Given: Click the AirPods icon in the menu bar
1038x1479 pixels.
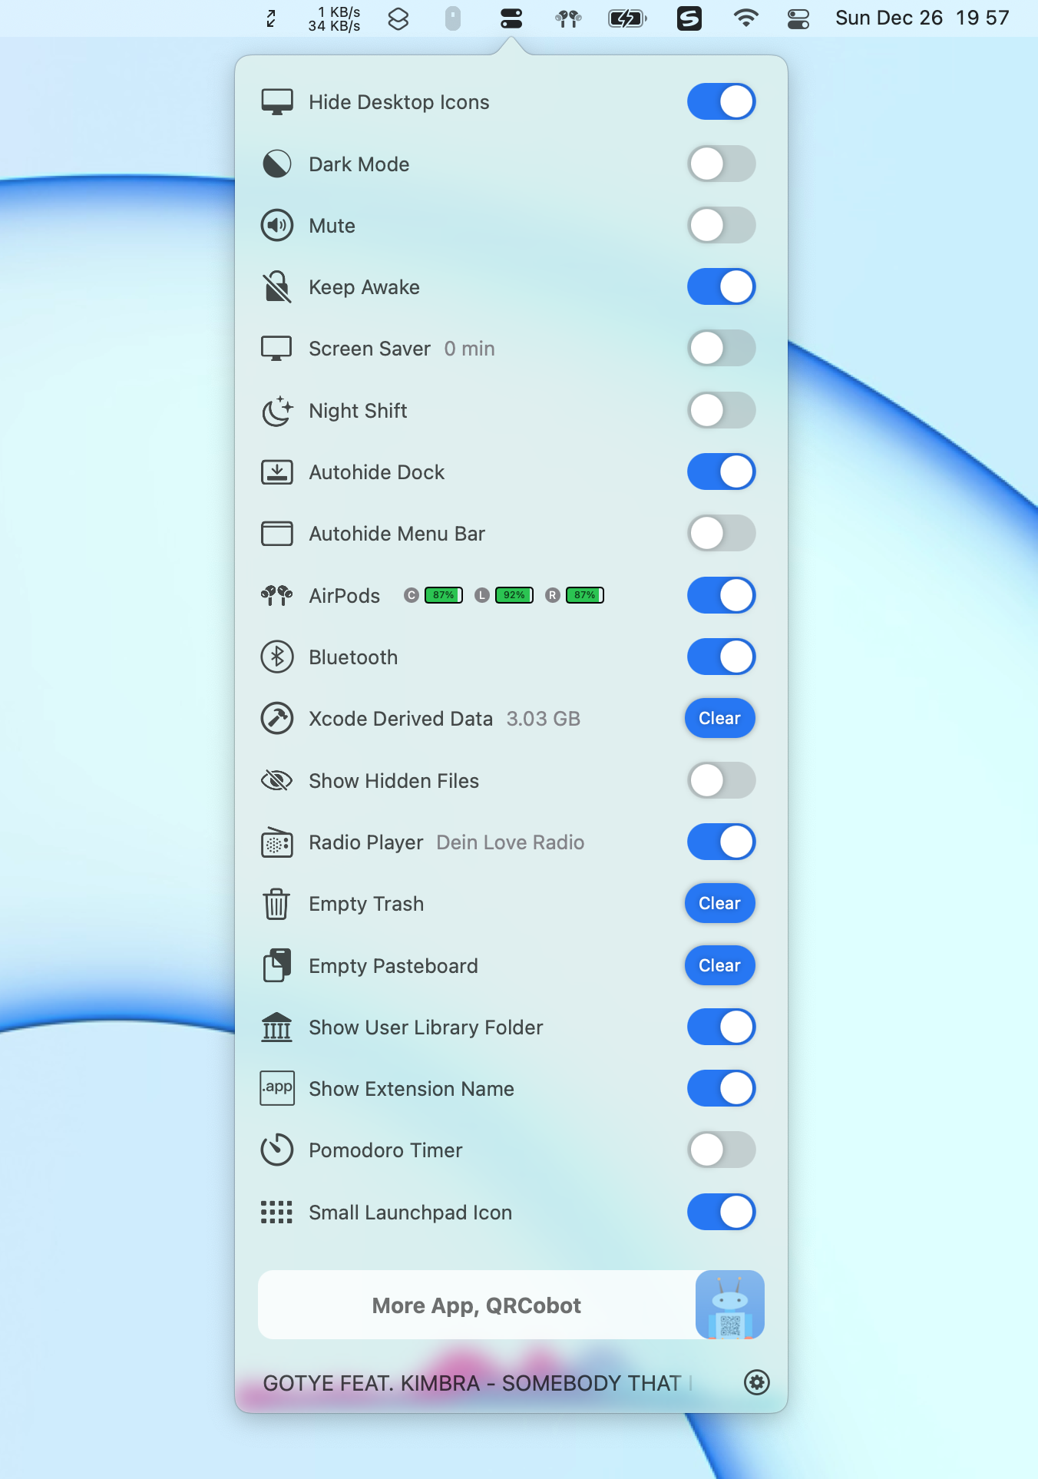Looking at the screenshot, I should point(568,18).
